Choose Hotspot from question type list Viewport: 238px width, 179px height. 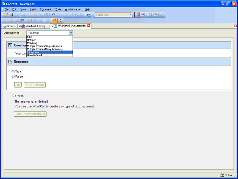pos(49,40)
